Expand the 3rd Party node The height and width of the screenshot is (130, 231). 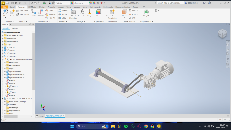(x=5, y=105)
